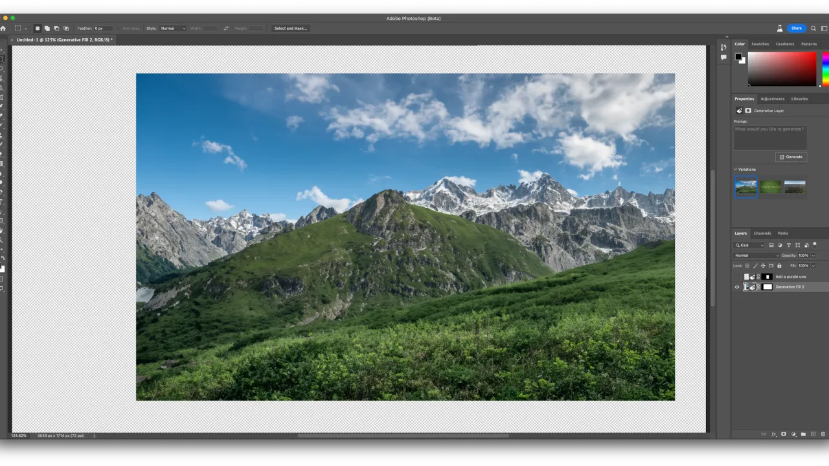Pick a color in the red color field
The height and width of the screenshot is (466, 829).
(782, 69)
